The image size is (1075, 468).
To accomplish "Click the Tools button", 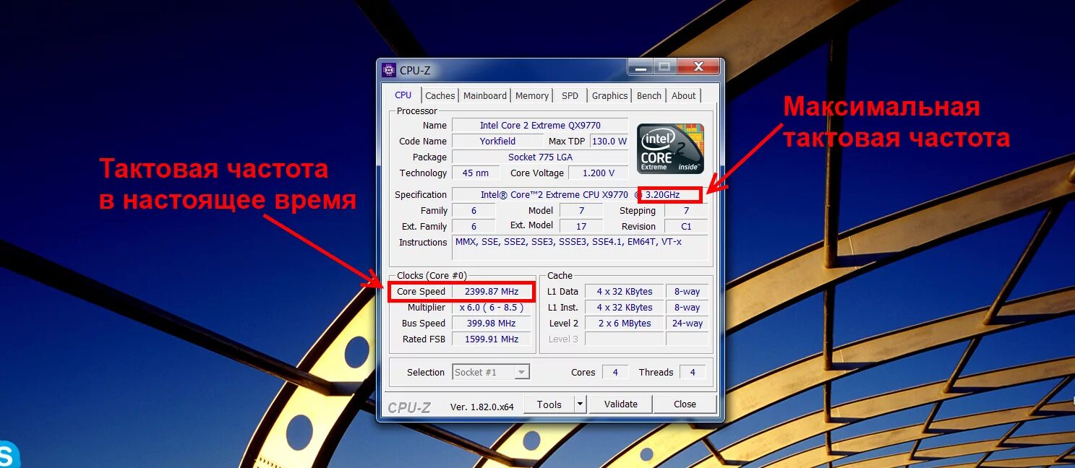I will click(x=549, y=404).
